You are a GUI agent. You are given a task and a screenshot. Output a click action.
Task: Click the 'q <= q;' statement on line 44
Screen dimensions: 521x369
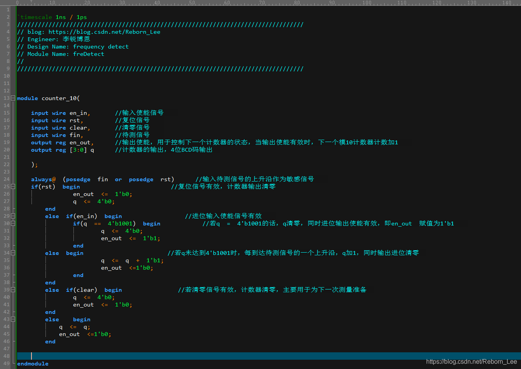[75, 327]
